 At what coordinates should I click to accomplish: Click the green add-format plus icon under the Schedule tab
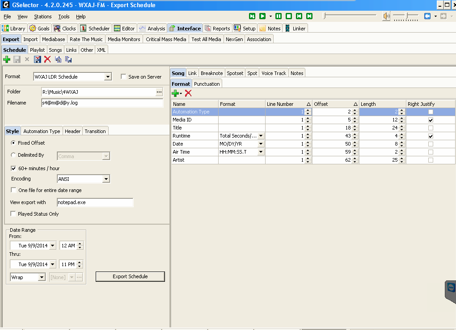point(7,59)
